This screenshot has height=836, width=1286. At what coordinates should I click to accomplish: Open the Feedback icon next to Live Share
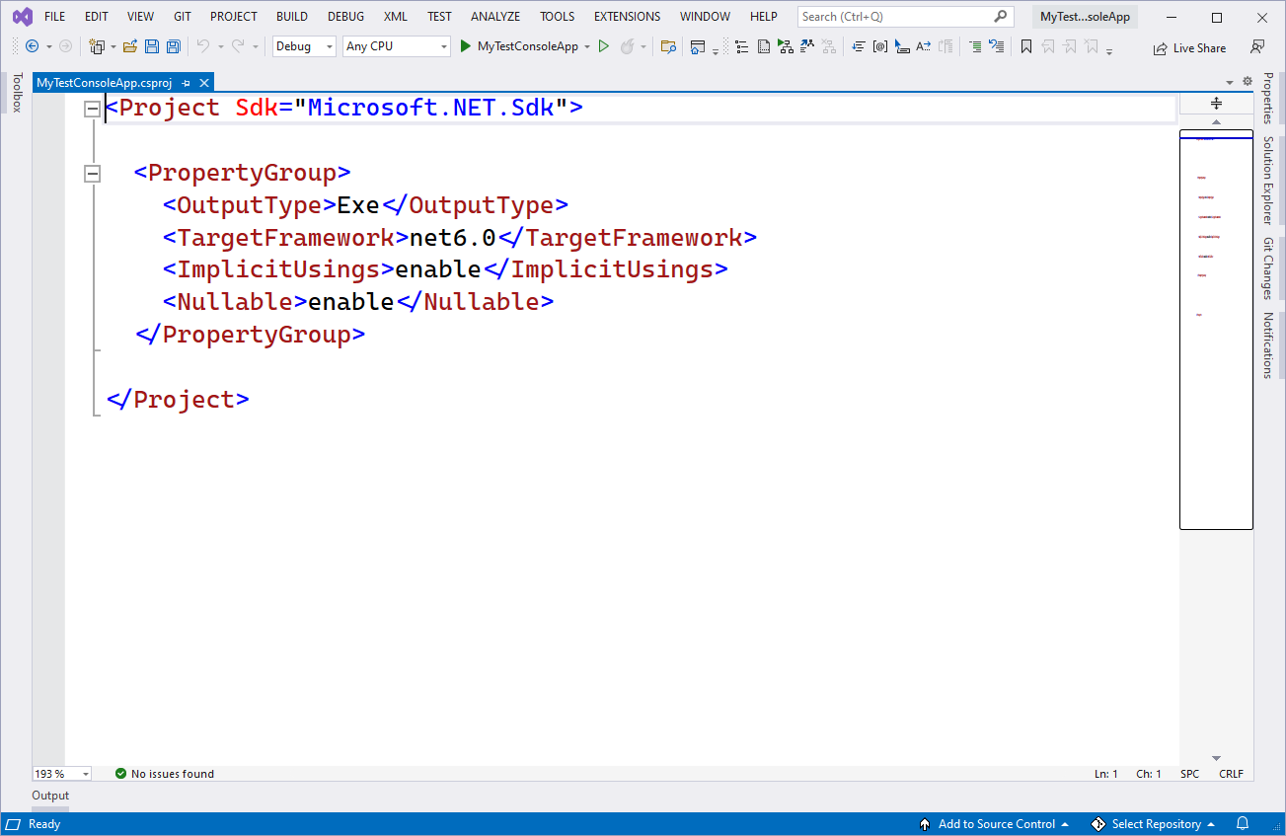coord(1256,47)
